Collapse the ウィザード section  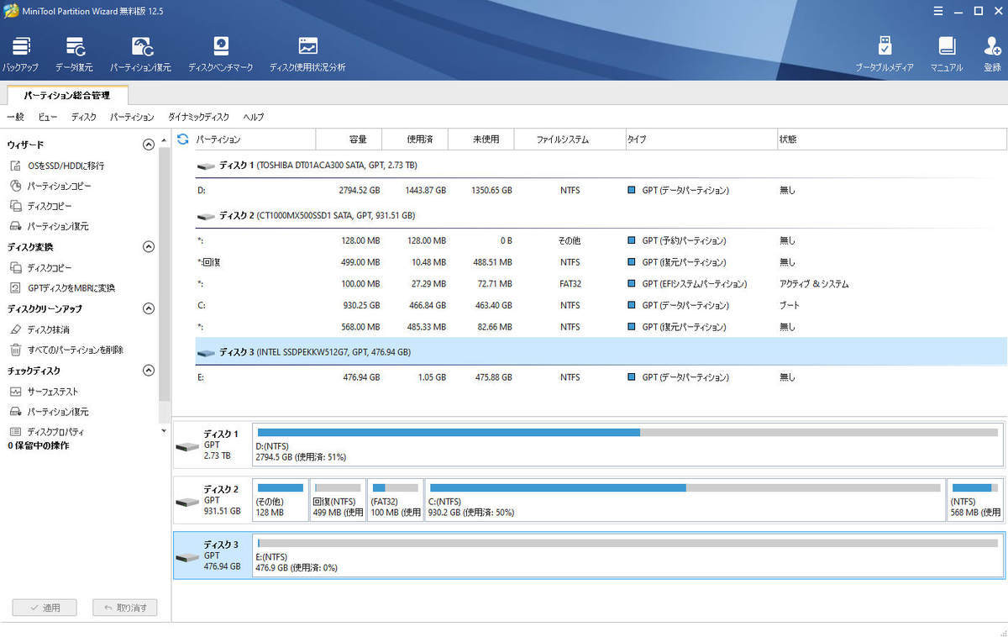click(149, 145)
